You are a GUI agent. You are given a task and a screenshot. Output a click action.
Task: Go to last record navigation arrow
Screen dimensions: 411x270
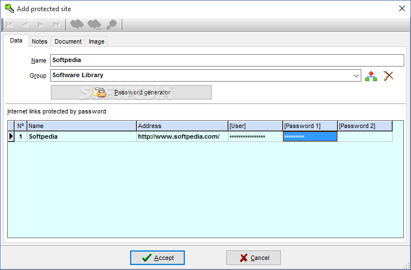(56, 25)
